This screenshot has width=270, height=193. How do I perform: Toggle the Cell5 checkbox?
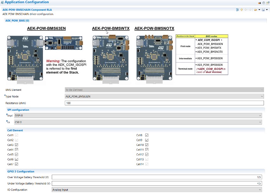click(17, 154)
